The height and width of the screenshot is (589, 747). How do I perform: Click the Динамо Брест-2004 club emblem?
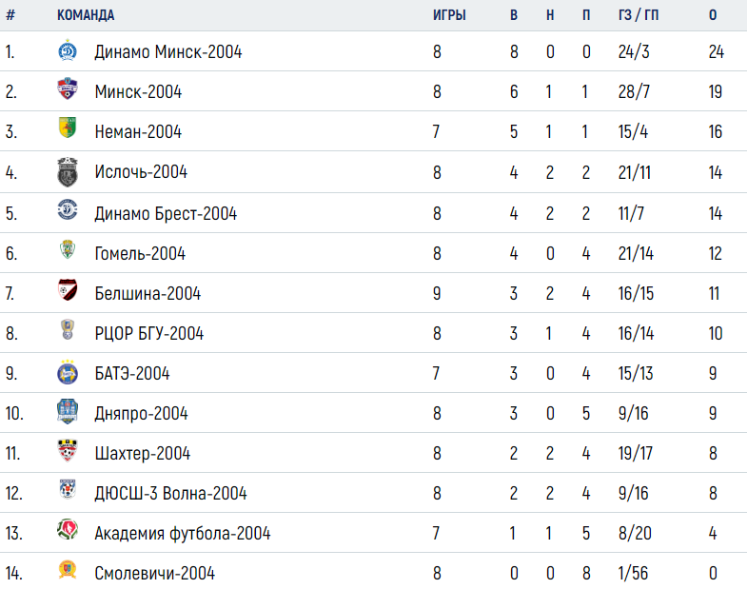click(68, 209)
